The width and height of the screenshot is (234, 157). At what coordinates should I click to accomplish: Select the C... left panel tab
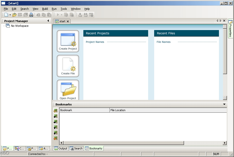pos(20,148)
